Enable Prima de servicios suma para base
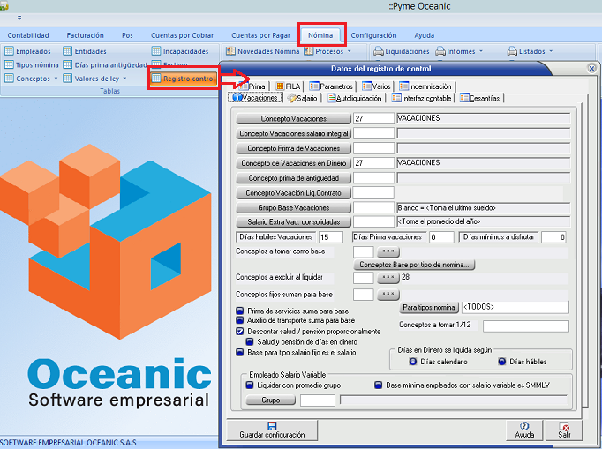The height and width of the screenshot is (449, 602). click(240, 311)
